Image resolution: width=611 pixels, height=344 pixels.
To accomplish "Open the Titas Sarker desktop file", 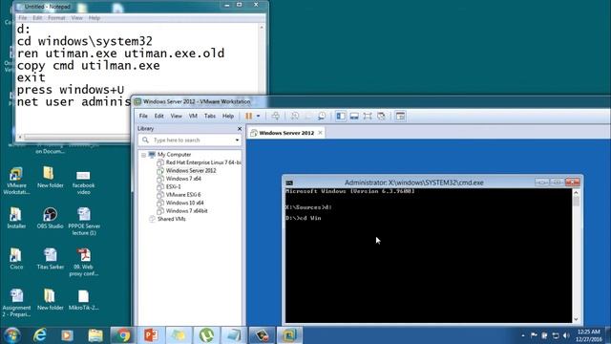I will [x=51, y=259].
